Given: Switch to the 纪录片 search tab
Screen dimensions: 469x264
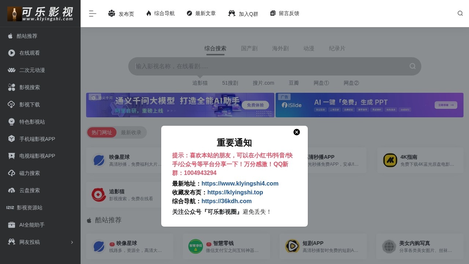Looking at the screenshot, I should click(337, 48).
